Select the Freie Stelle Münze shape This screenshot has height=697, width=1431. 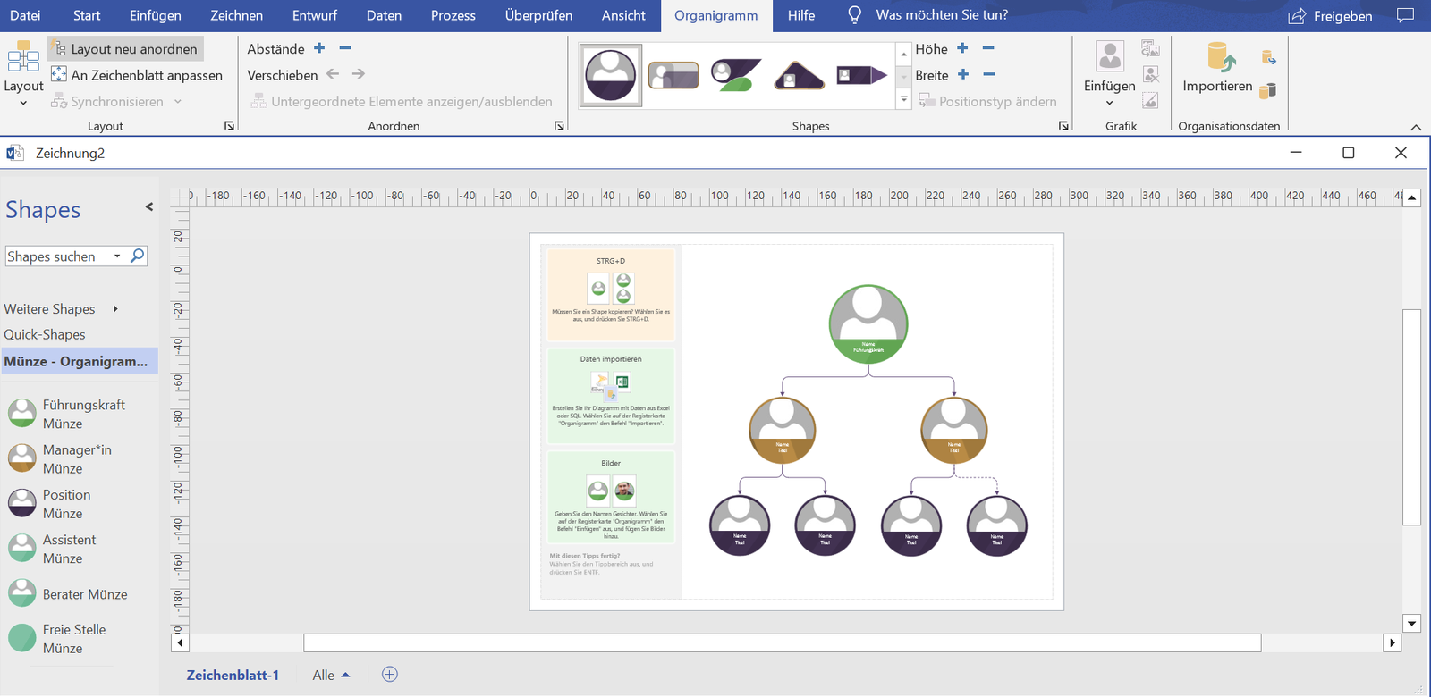coord(58,639)
